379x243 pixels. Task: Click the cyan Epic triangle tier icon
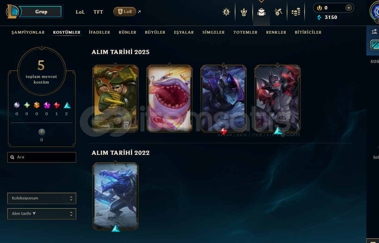coord(67,105)
